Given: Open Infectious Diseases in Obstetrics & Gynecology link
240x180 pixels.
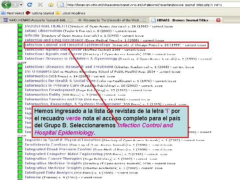Looking at the screenshot, I should click(x=71, y=59).
